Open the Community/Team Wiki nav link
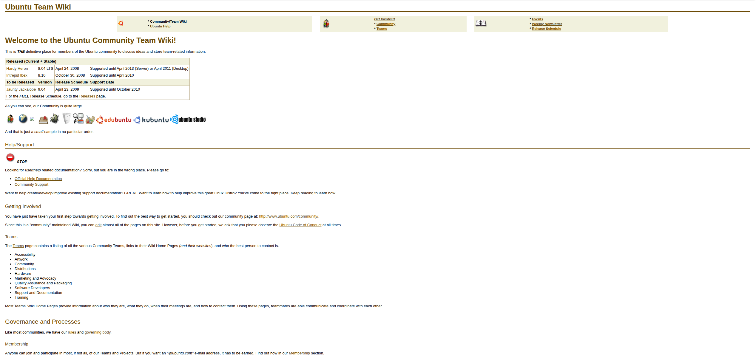The image size is (756, 358). 168,21
